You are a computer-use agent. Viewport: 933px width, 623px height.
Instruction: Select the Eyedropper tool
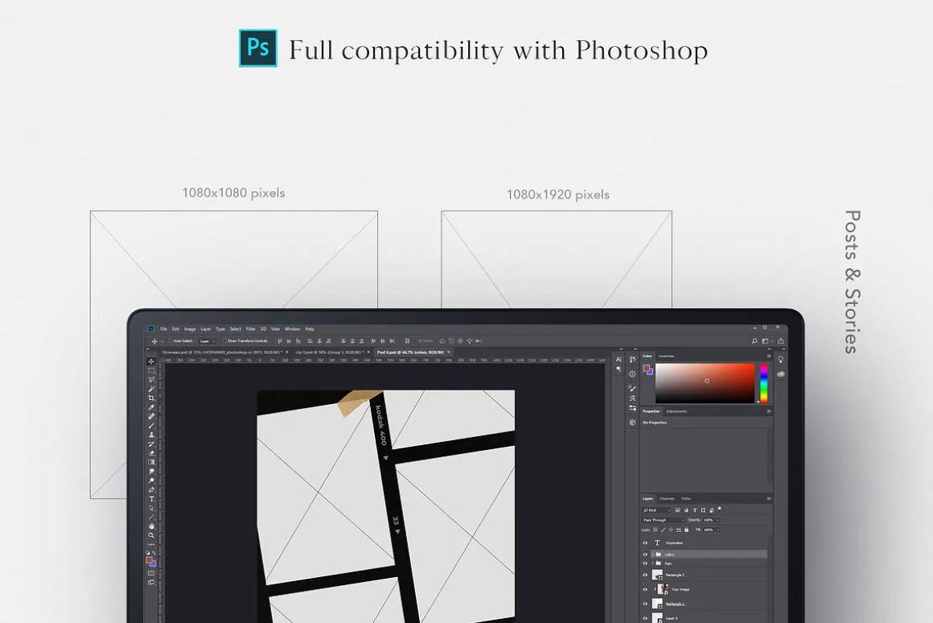point(151,407)
